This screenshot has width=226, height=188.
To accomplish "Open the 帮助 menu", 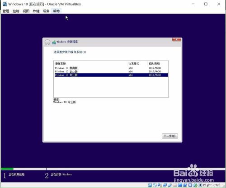I will click(x=56, y=11).
